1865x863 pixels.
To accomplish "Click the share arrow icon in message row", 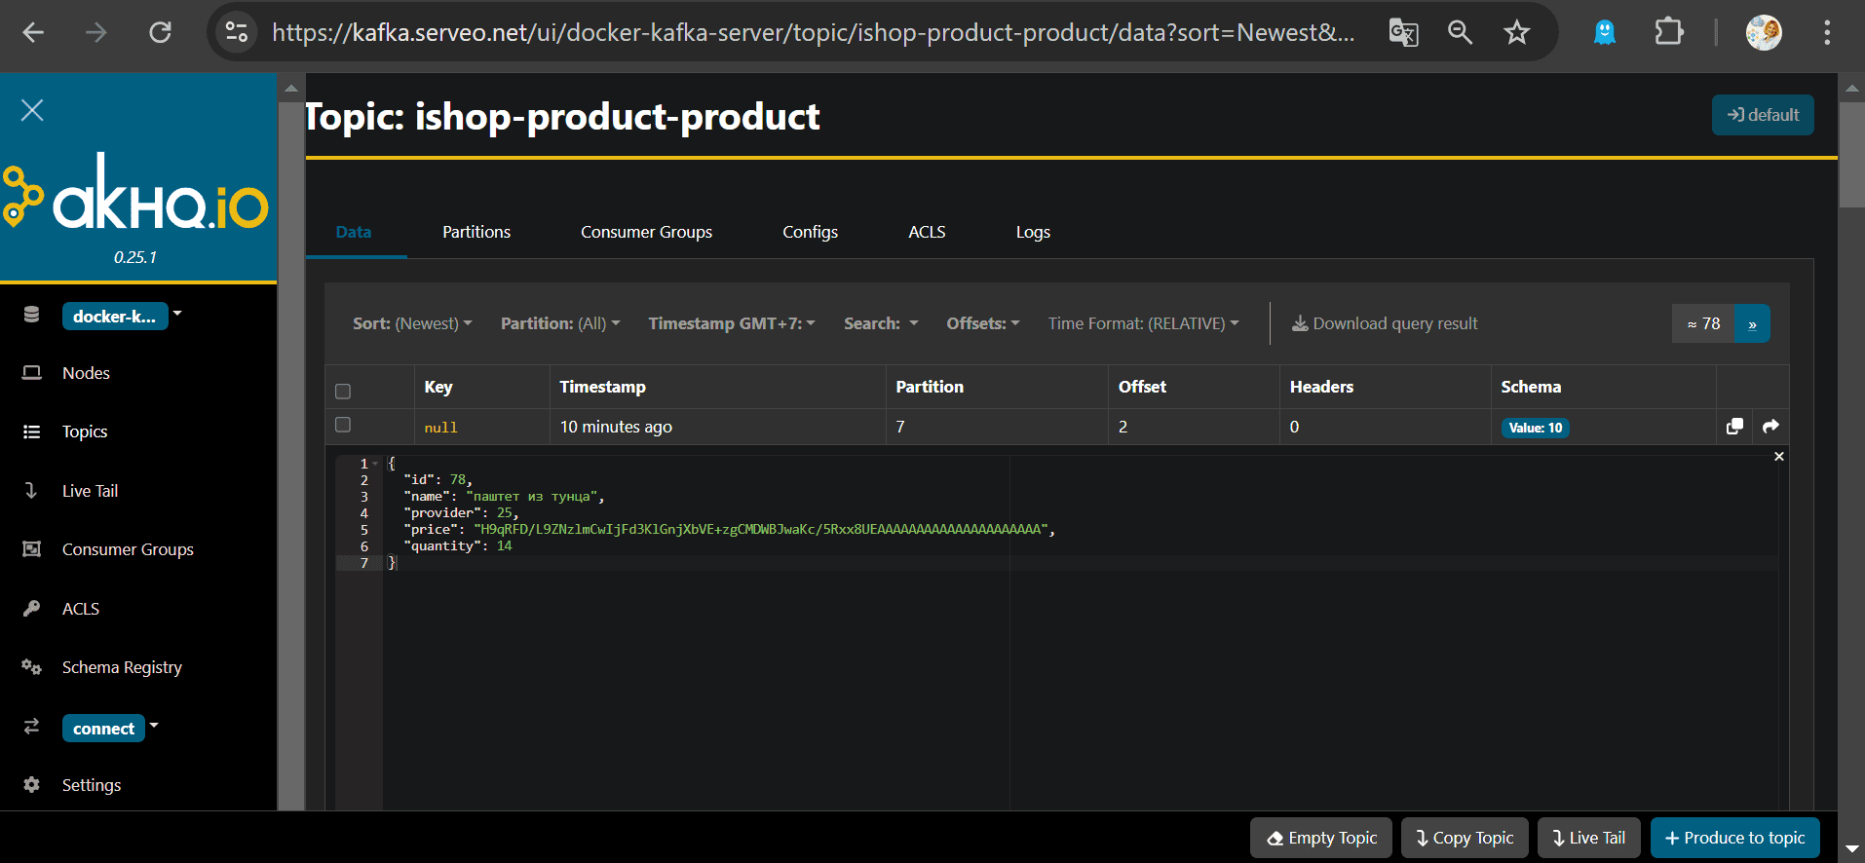I will pos(1770,427).
